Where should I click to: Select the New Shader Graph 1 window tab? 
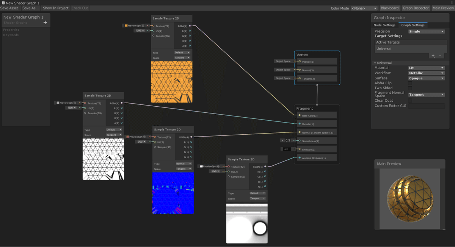(20, 3)
